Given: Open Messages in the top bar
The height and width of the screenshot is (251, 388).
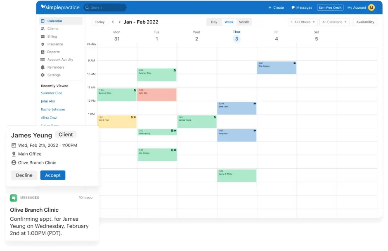Looking at the screenshot, I should [x=301, y=7].
